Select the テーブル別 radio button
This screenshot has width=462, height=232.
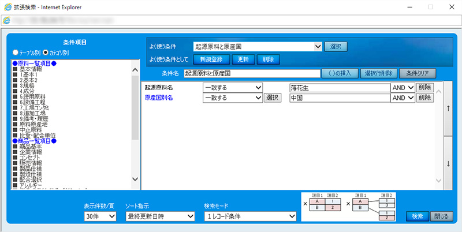(x=16, y=53)
